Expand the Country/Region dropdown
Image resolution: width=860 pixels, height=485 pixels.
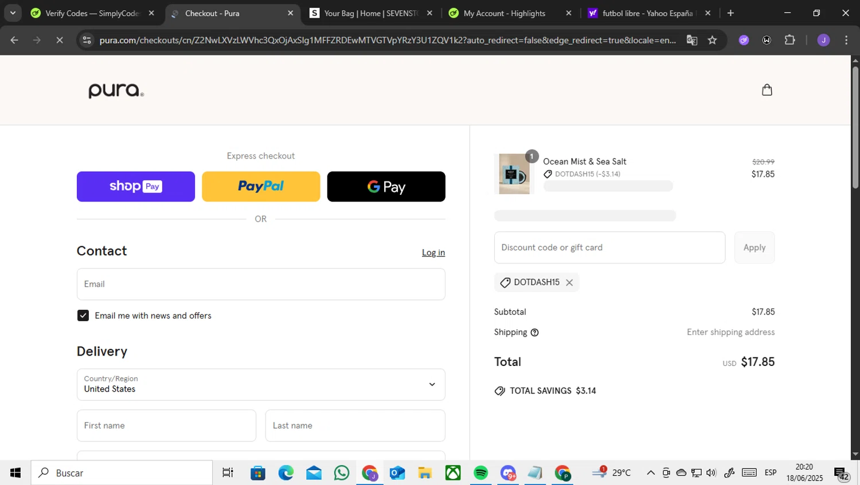coord(261,385)
